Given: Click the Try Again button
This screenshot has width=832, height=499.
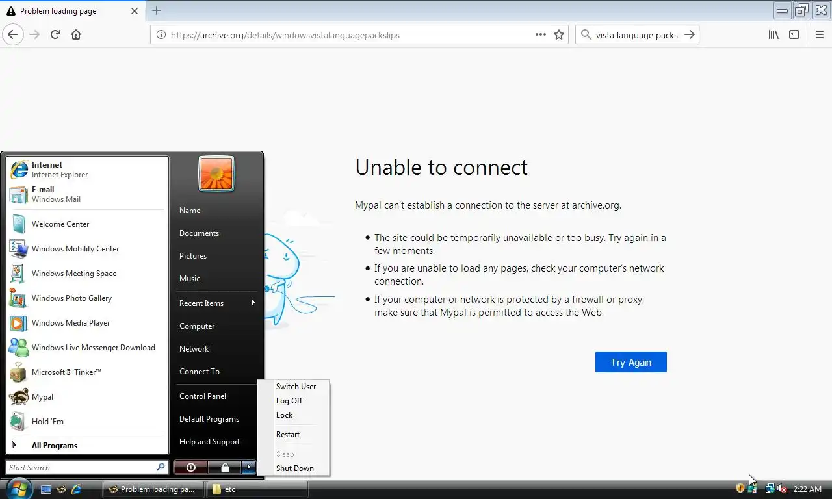Looking at the screenshot, I should tap(631, 362).
